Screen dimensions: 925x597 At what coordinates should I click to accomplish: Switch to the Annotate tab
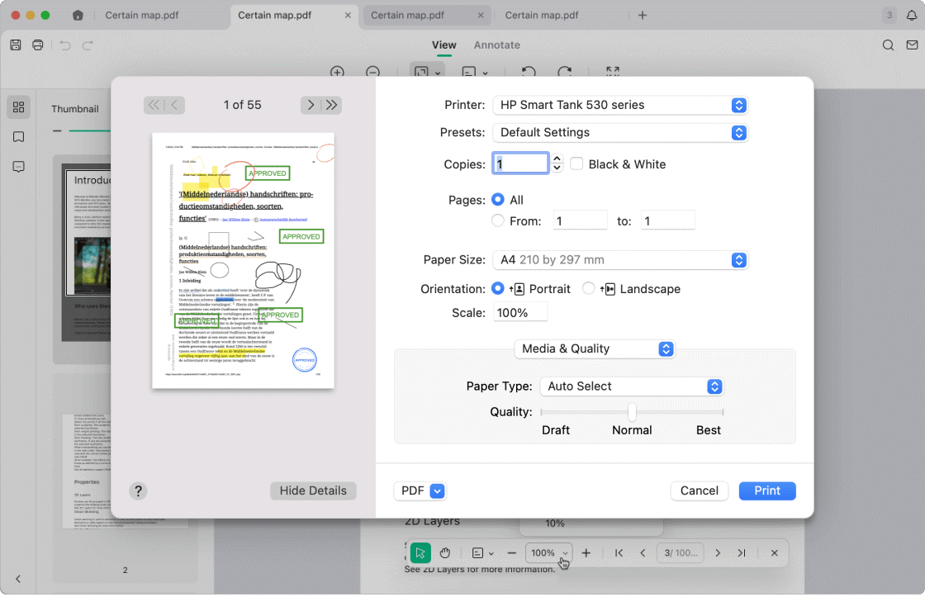(496, 45)
